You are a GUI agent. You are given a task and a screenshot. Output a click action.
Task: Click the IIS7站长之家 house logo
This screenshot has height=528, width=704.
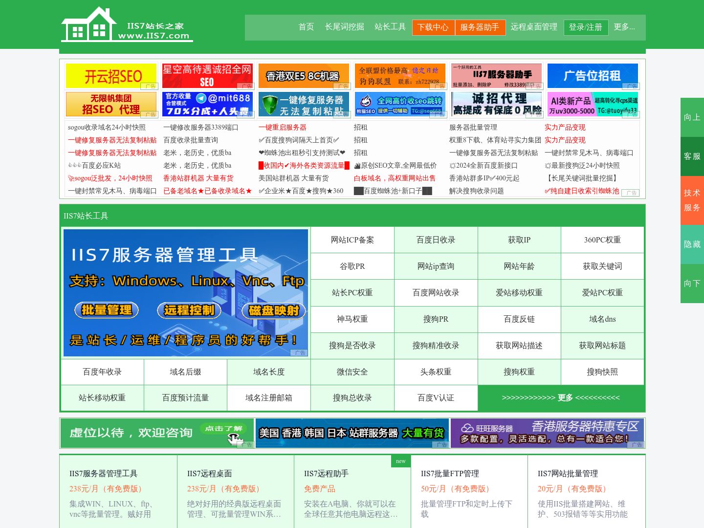(x=127, y=24)
